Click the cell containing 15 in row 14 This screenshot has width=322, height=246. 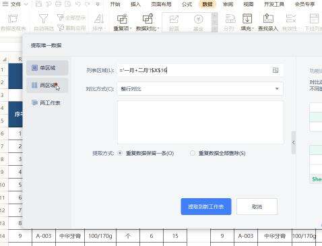pos(175,236)
